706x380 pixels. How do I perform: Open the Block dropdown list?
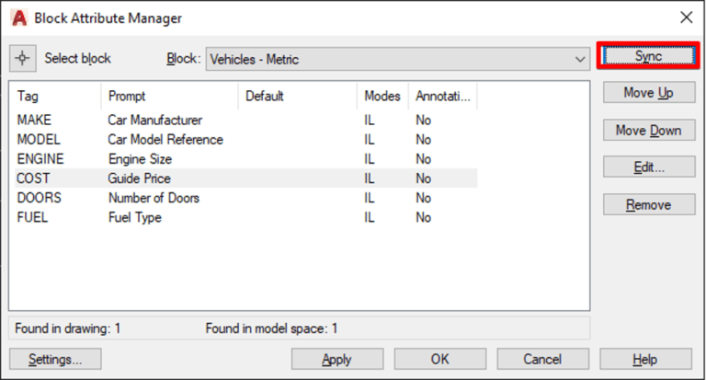tap(397, 59)
